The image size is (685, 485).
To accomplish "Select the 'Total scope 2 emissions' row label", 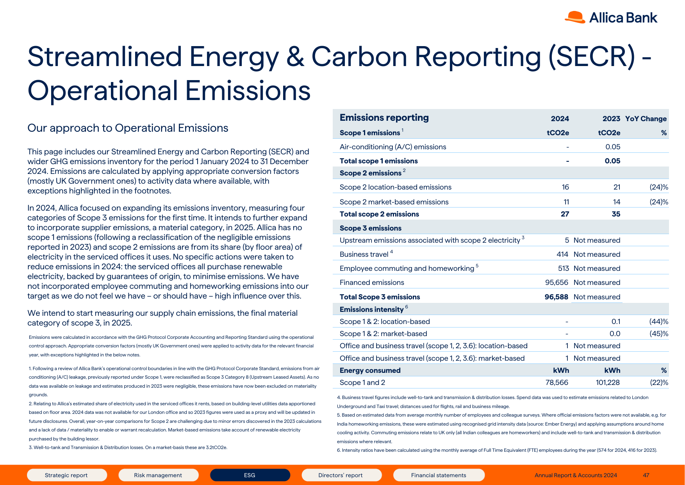I will coord(379,214).
